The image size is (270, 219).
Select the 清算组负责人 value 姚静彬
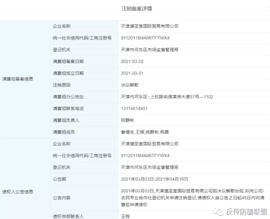(x=128, y=120)
